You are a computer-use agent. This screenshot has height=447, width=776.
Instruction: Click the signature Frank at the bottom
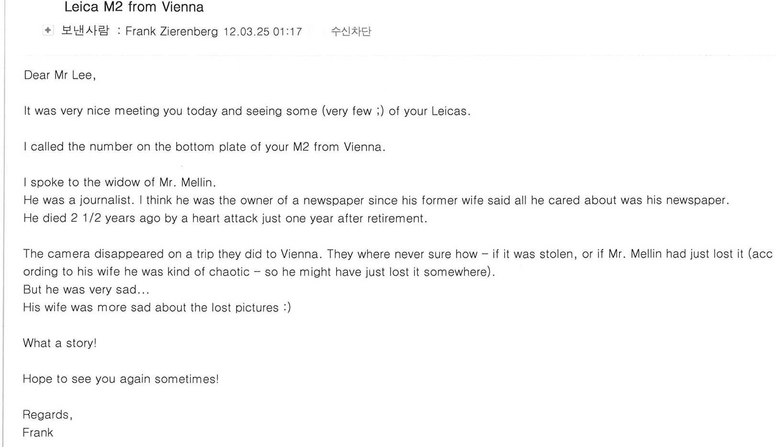coord(38,433)
